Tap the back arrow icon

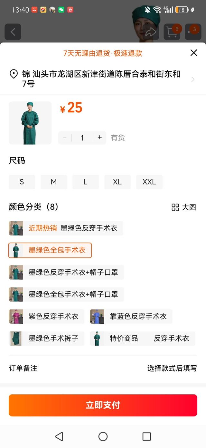(13, 32)
